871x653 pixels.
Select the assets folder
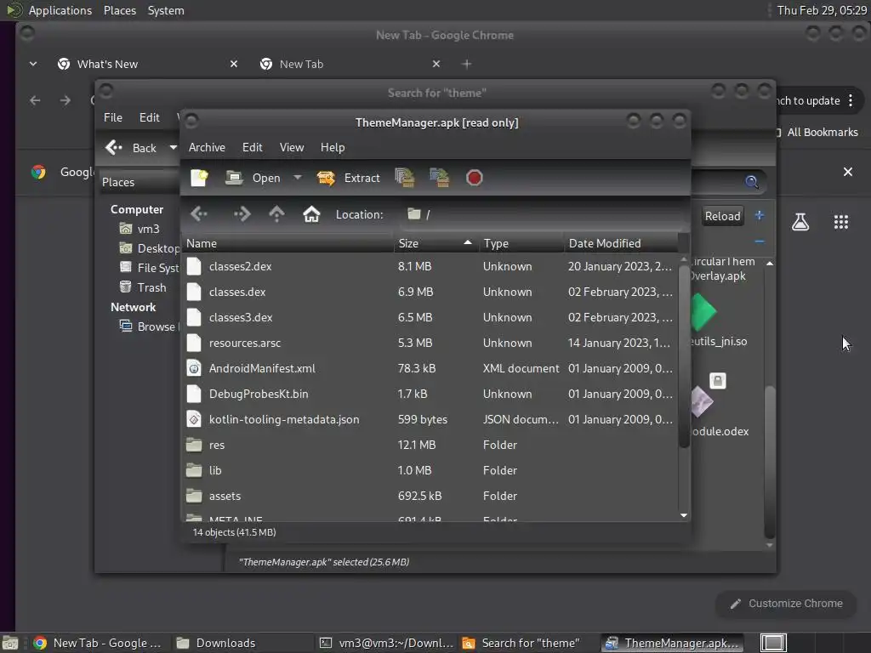[430, 497]
